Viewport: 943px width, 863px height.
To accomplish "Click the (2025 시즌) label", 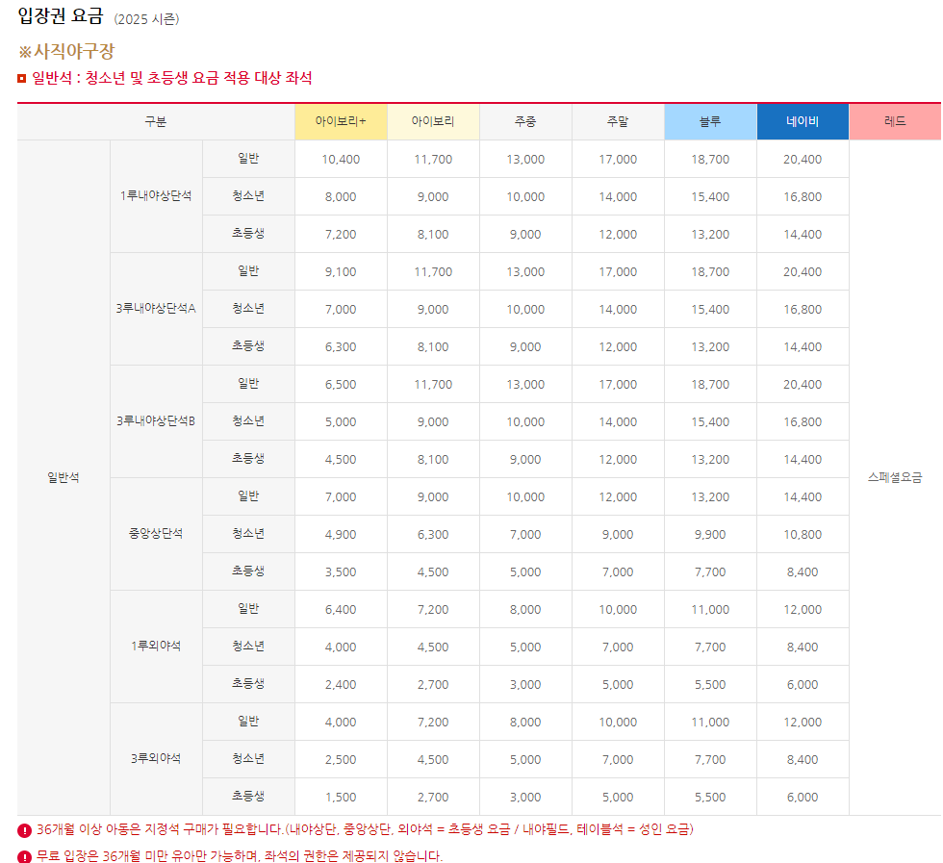I will [x=146, y=19].
